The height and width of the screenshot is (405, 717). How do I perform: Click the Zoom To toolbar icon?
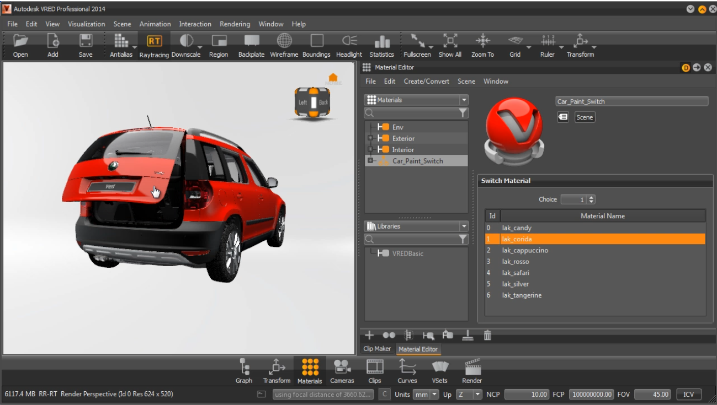(483, 41)
